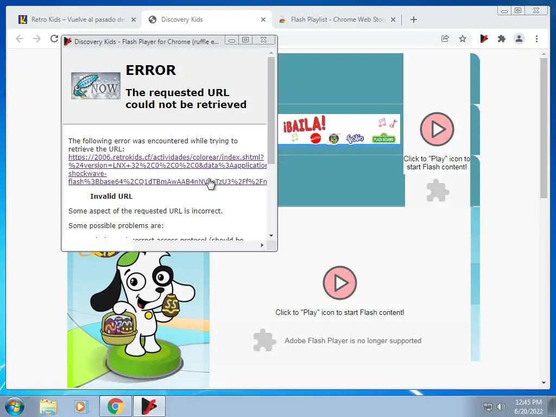
Task: Click "Adobe Flash Player is no longer supported" text
Action: (353, 341)
